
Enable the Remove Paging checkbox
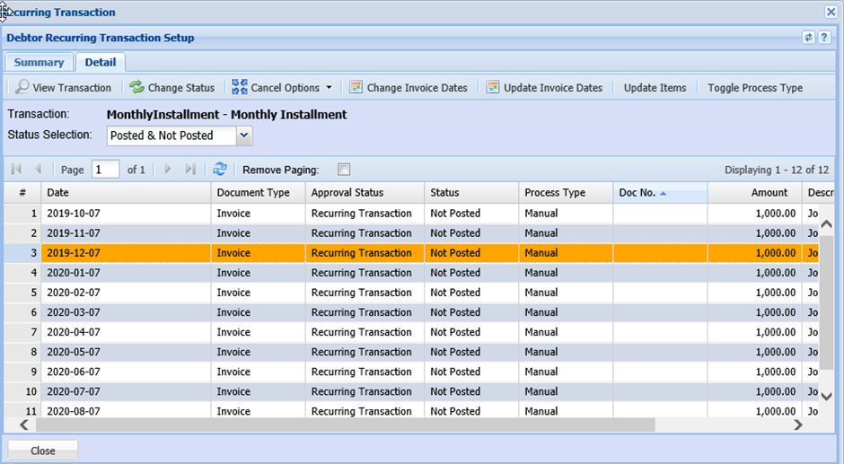[344, 170]
